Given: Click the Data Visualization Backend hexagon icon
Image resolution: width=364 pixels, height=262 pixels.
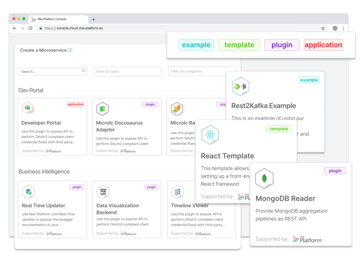Looking at the screenshot, I should (103, 192).
